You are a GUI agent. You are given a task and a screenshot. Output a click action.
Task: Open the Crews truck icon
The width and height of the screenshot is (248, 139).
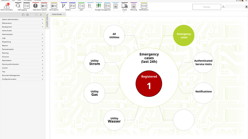(x=125, y=6)
